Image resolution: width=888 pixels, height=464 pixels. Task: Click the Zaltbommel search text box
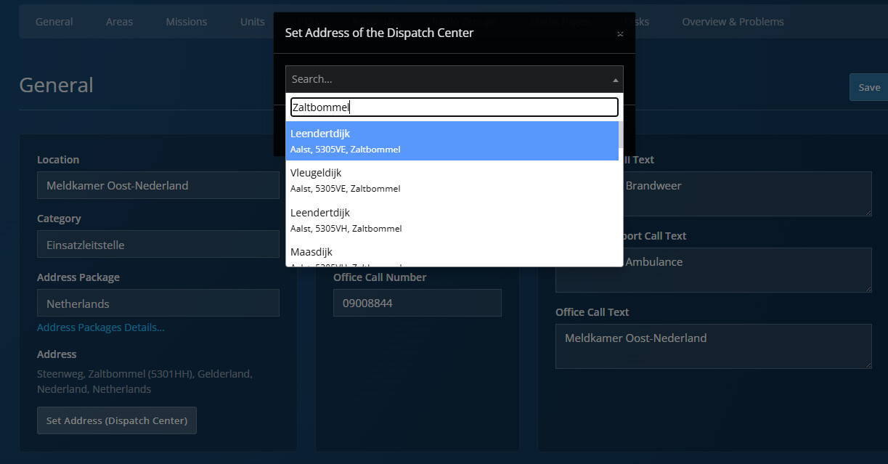tap(454, 107)
